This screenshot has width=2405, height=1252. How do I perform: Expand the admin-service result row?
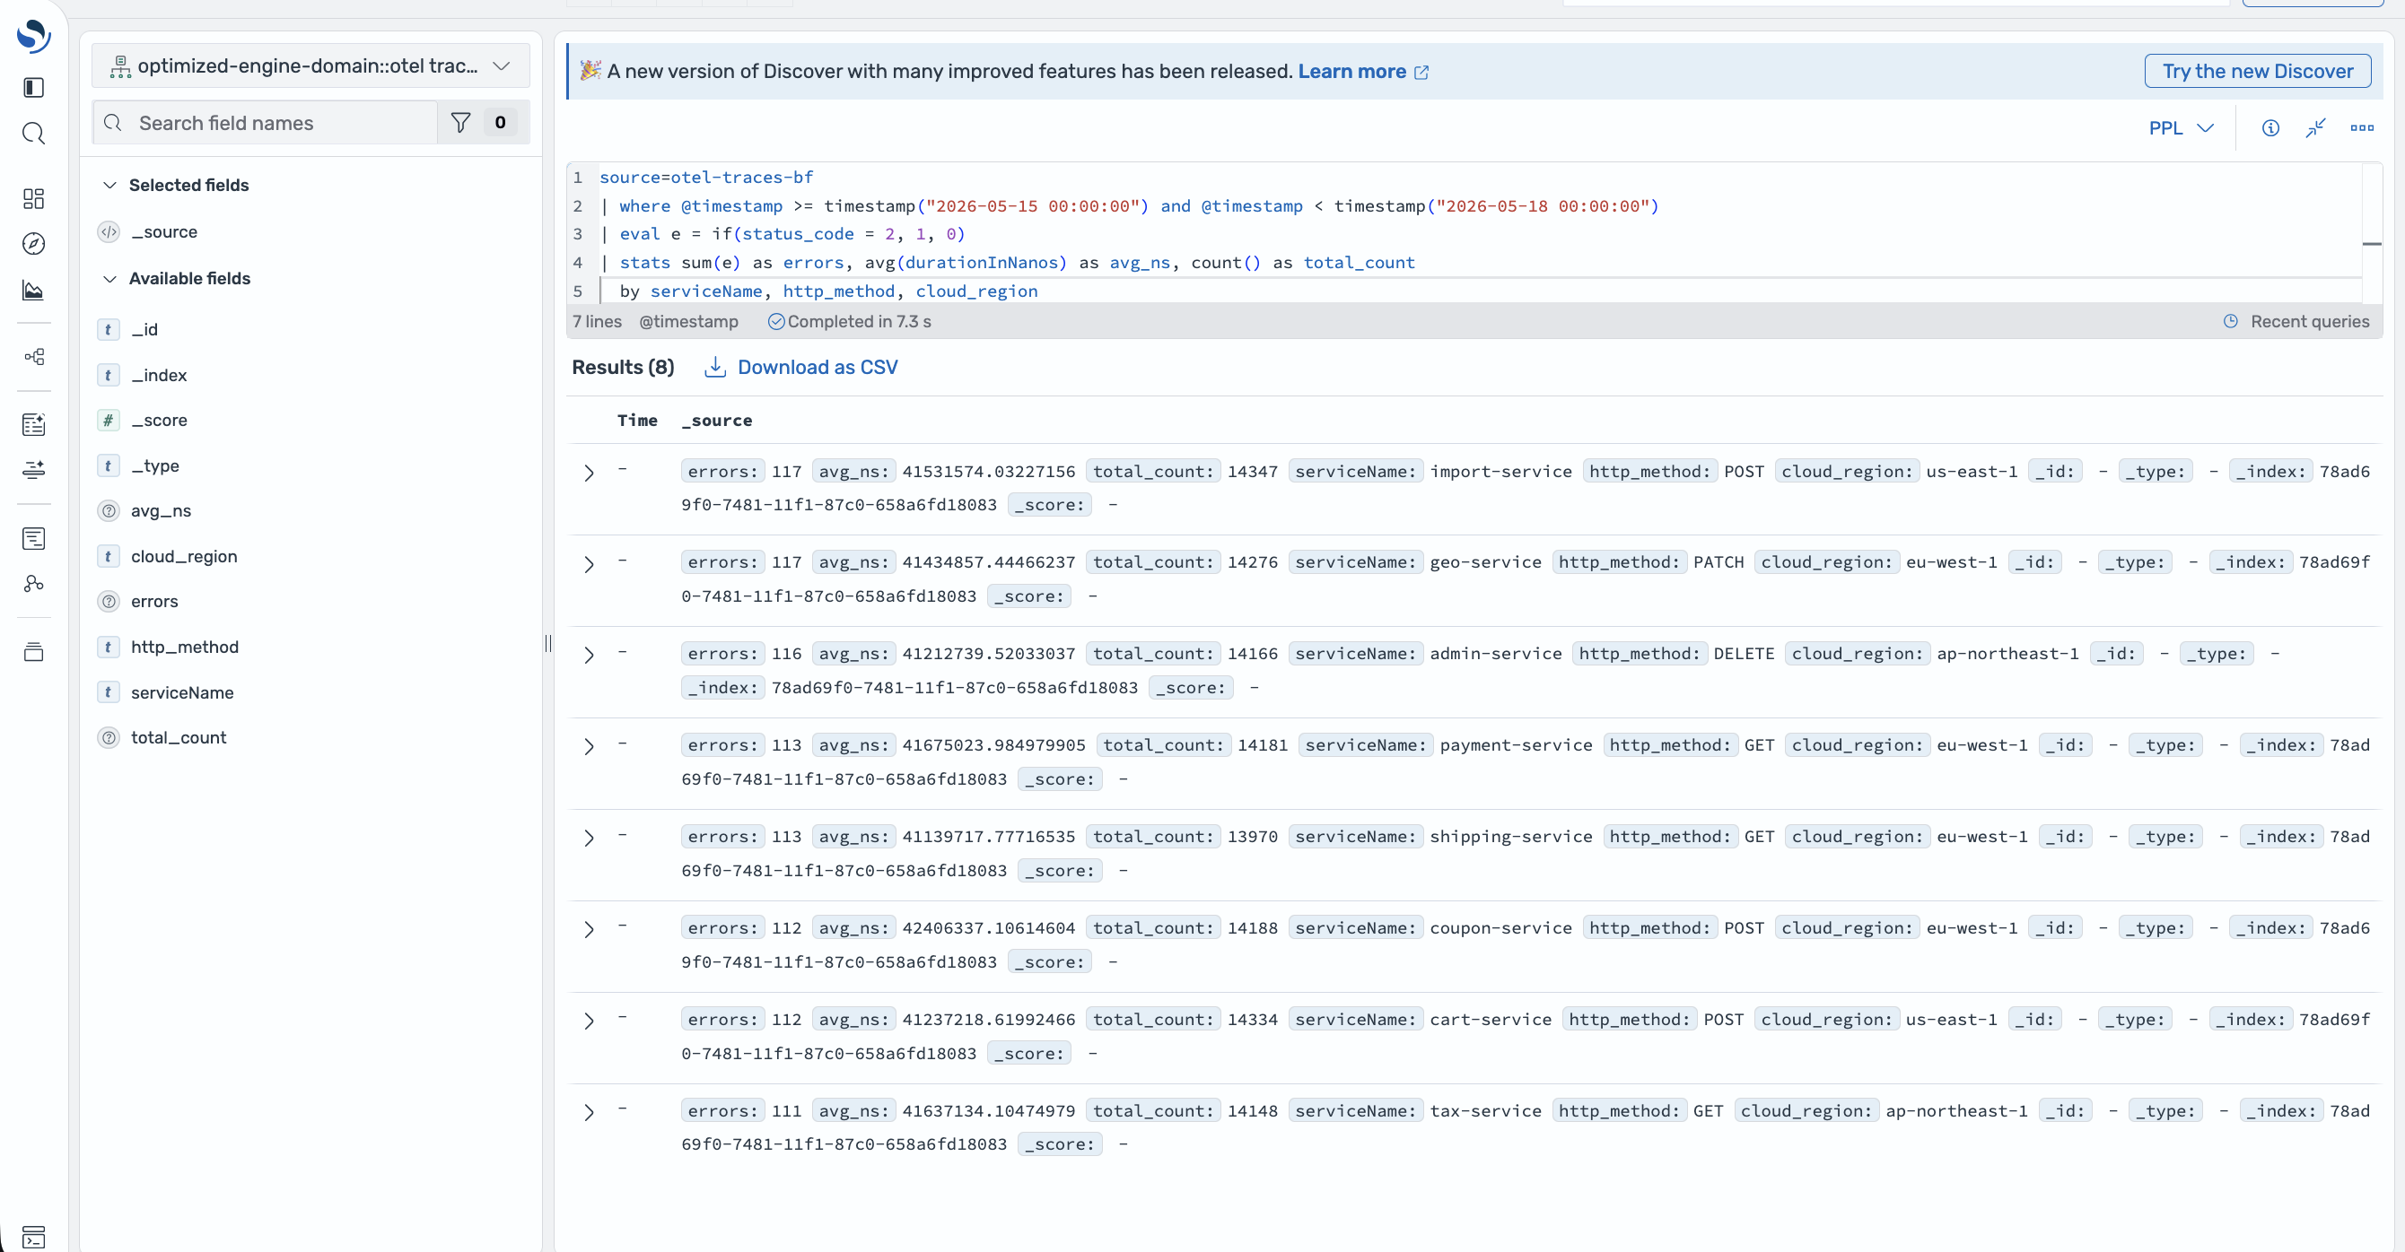coord(589,656)
